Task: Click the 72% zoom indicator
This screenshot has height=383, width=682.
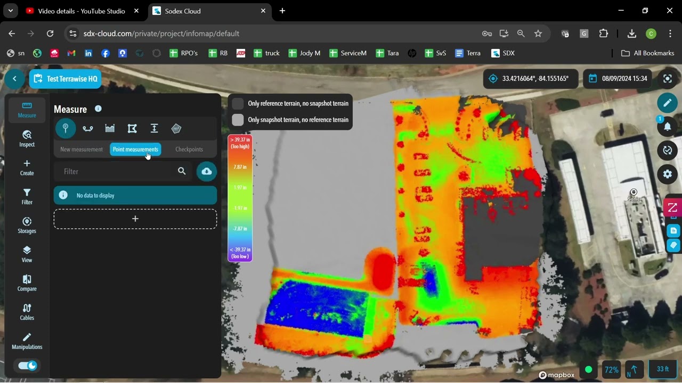Action: click(612, 369)
